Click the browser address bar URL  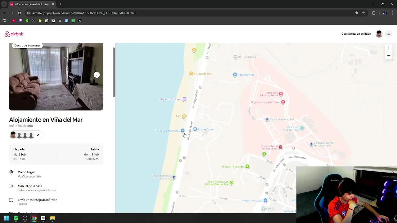(x=84, y=13)
